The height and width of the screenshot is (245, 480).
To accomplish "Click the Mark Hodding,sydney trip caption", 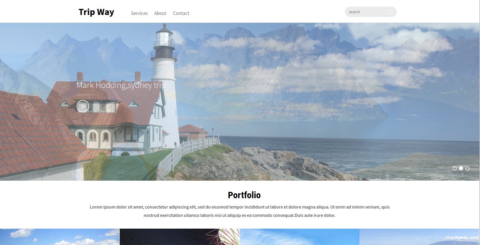I will tap(121, 85).
